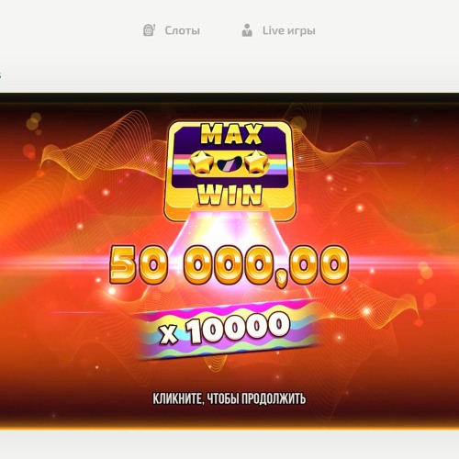The height and width of the screenshot is (459, 459).
Task: Click the pink light beam under the cassette
Action: 231,232
